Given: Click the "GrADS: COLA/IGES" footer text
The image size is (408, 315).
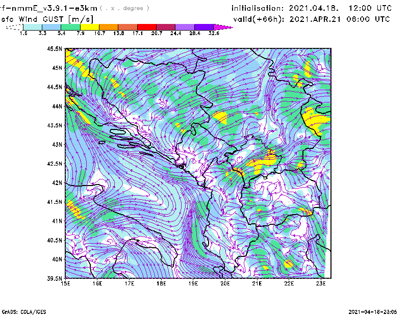Looking at the screenshot, I should (24, 312).
